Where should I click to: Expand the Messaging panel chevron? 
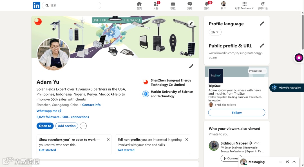(294, 162)
